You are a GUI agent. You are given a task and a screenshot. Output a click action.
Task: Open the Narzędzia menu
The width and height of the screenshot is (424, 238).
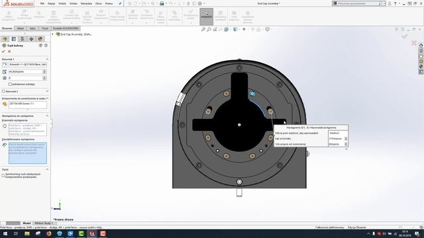coord(86,4)
